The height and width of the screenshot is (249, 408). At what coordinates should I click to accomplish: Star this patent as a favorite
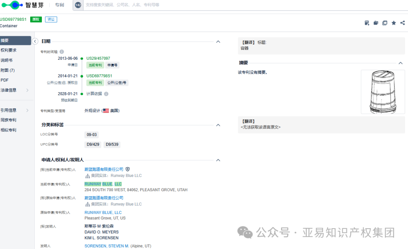[394, 23]
